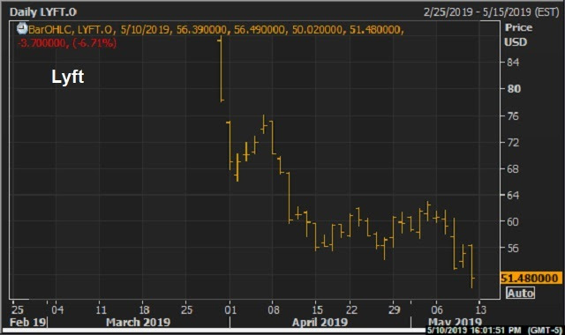
Task: Click the clock icon beside BarOHLC legend
Action: coord(22,28)
